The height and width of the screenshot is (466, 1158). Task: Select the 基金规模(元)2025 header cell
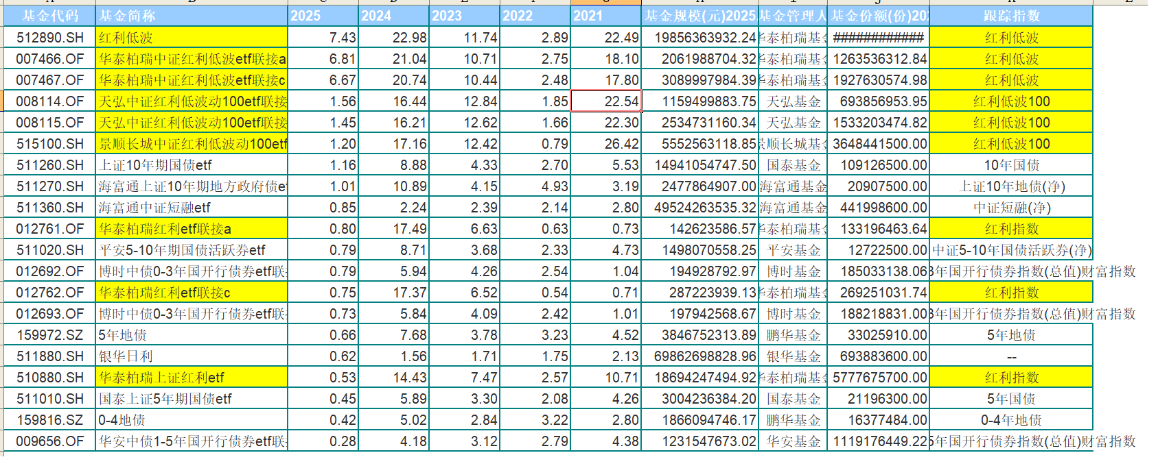tap(700, 16)
